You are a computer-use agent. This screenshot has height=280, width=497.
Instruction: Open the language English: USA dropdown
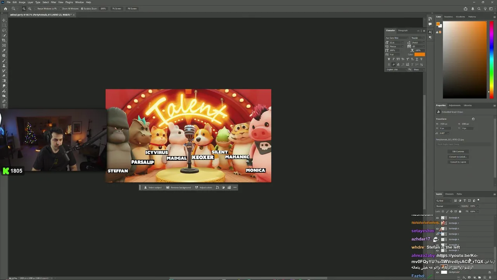pos(397,70)
